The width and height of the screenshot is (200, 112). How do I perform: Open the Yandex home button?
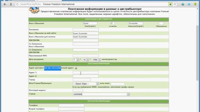11,4
